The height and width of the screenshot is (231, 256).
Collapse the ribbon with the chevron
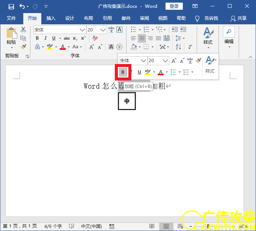[250, 57]
